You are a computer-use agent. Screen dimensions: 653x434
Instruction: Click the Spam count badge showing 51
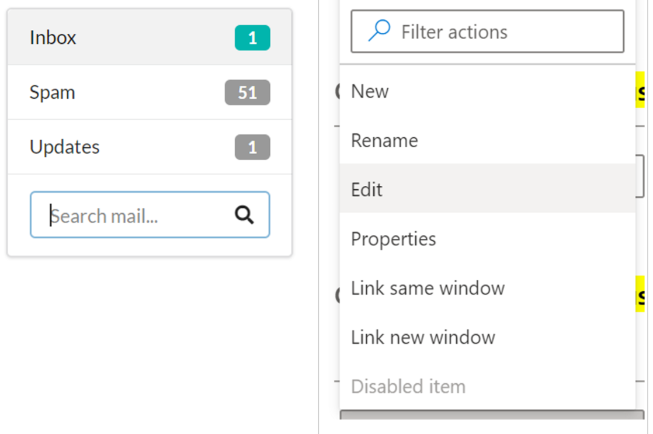tap(247, 92)
